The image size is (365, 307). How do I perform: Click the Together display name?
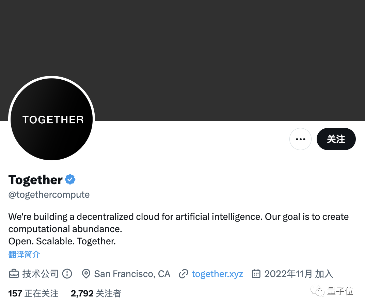tap(35, 180)
